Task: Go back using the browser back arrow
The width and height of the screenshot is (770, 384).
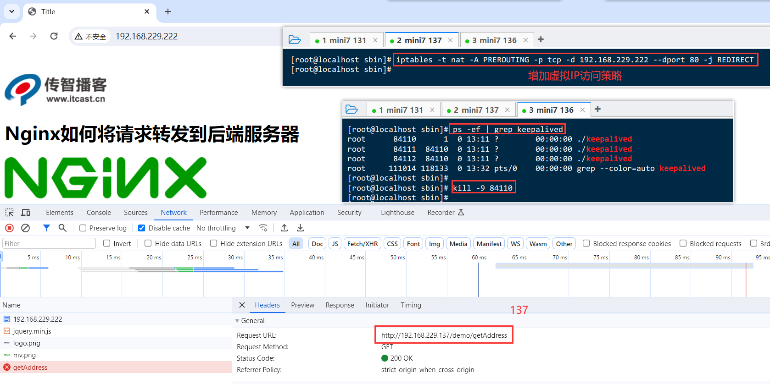Action: (x=13, y=36)
